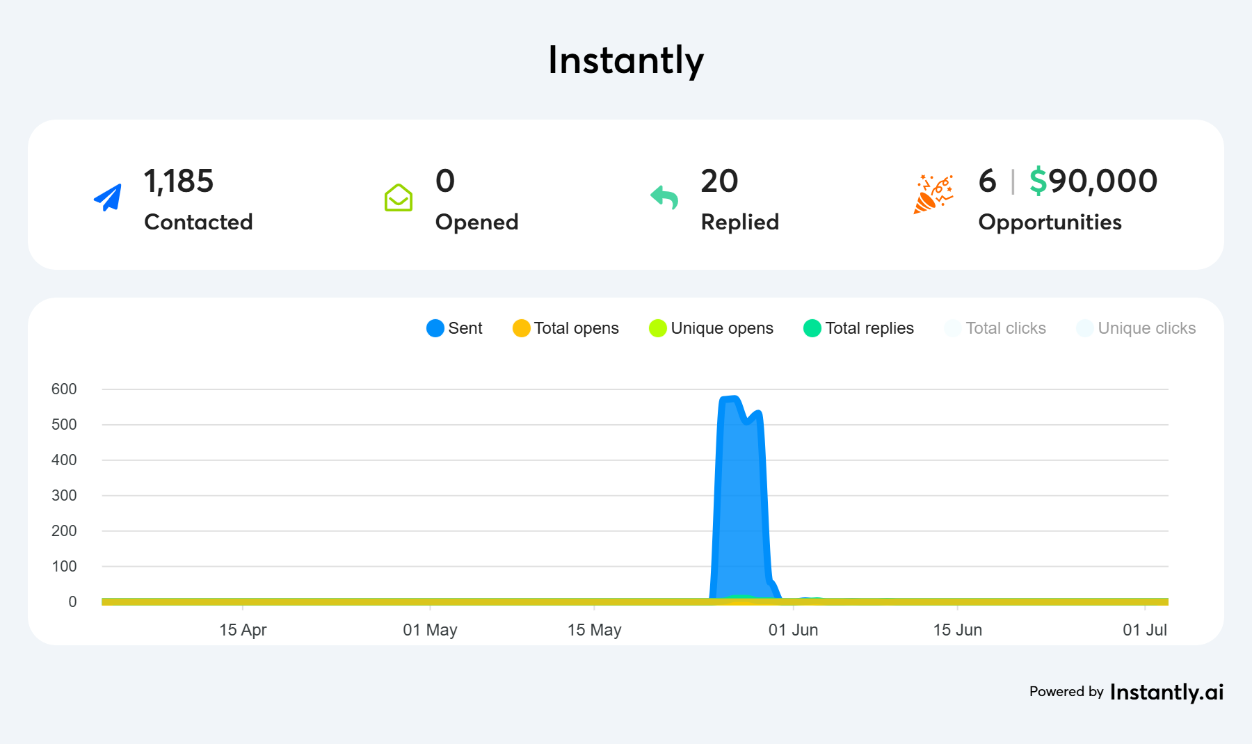Click the blue paper plane Contacted icon

tap(108, 197)
